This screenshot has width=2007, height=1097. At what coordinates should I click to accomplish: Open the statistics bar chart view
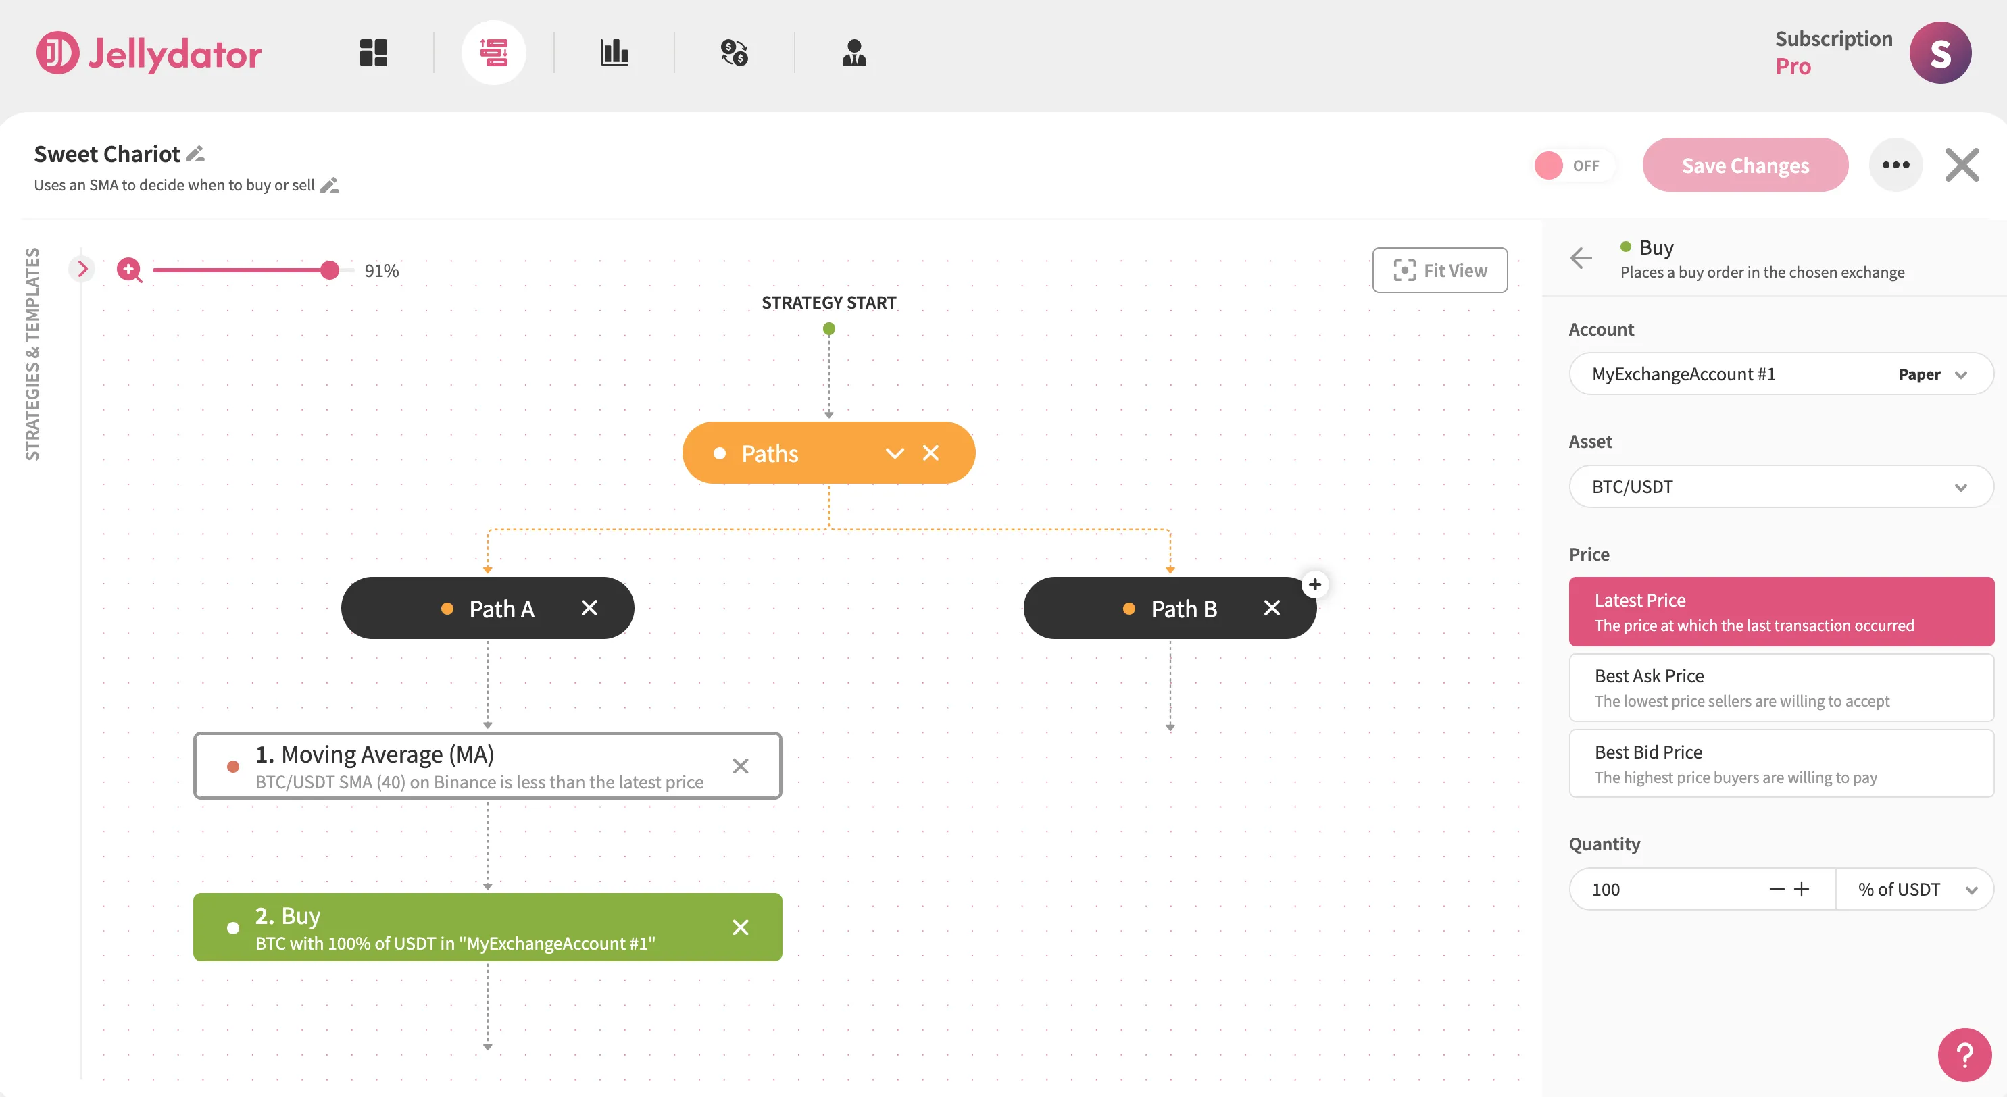pyautogui.click(x=615, y=52)
